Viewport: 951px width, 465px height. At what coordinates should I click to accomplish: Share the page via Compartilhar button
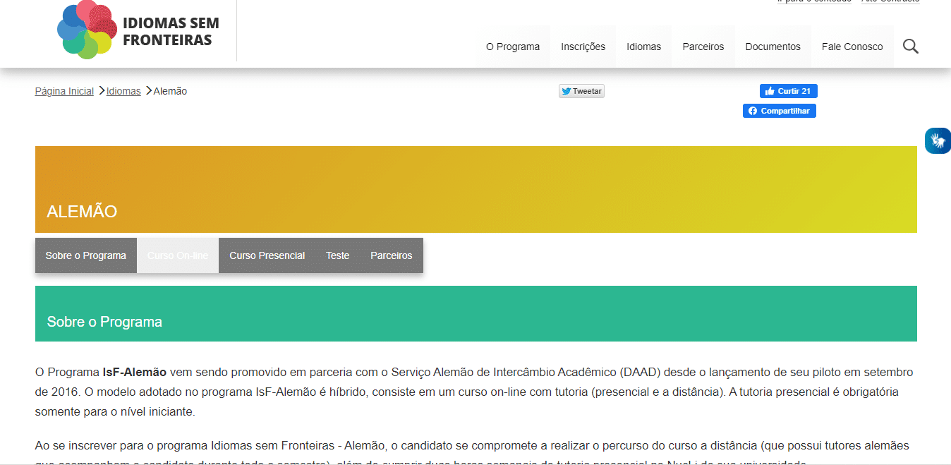[780, 111]
